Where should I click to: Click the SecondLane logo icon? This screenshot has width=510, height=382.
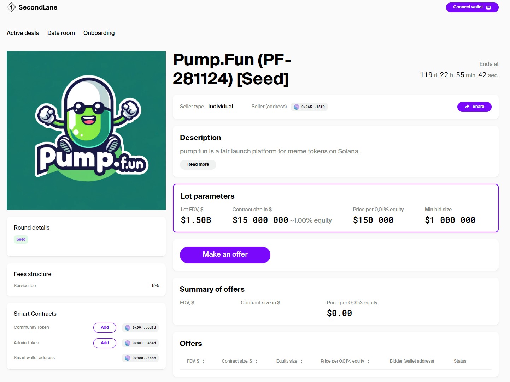click(11, 7)
